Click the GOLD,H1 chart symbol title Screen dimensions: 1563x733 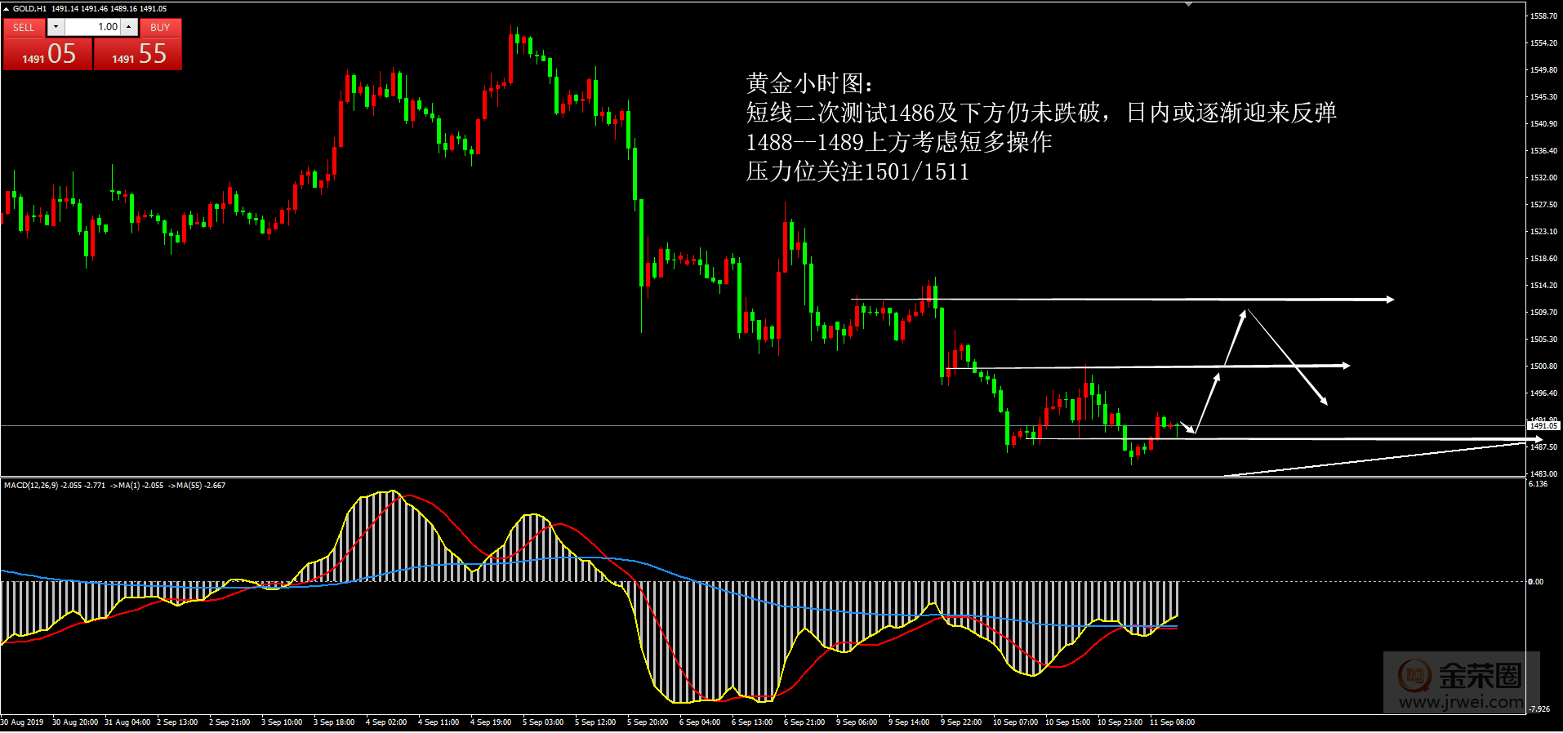(x=29, y=8)
